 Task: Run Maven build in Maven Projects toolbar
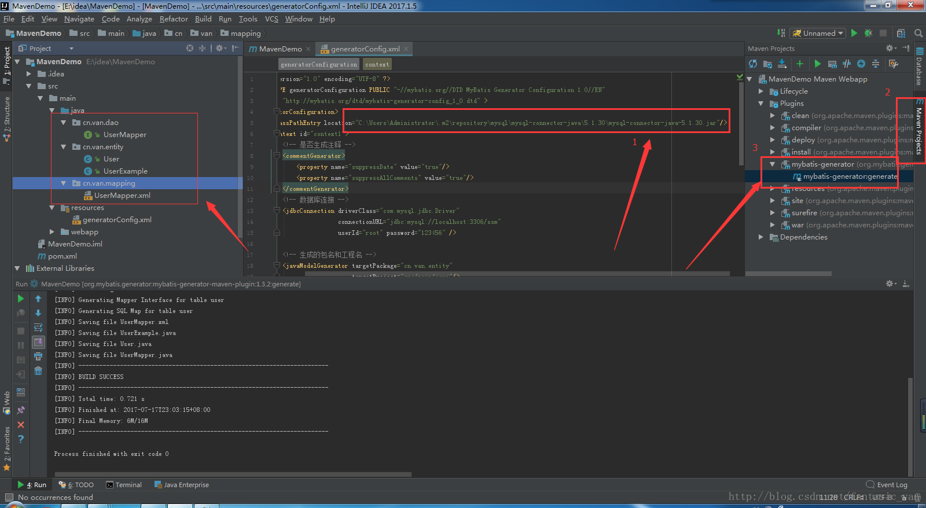817,64
